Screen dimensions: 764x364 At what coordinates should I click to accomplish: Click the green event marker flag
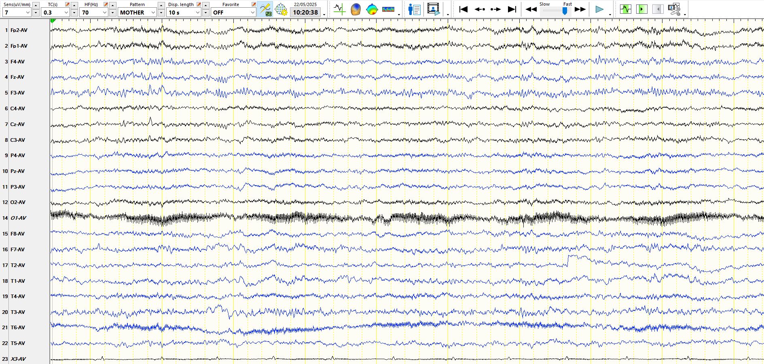(x=53, y=21)
